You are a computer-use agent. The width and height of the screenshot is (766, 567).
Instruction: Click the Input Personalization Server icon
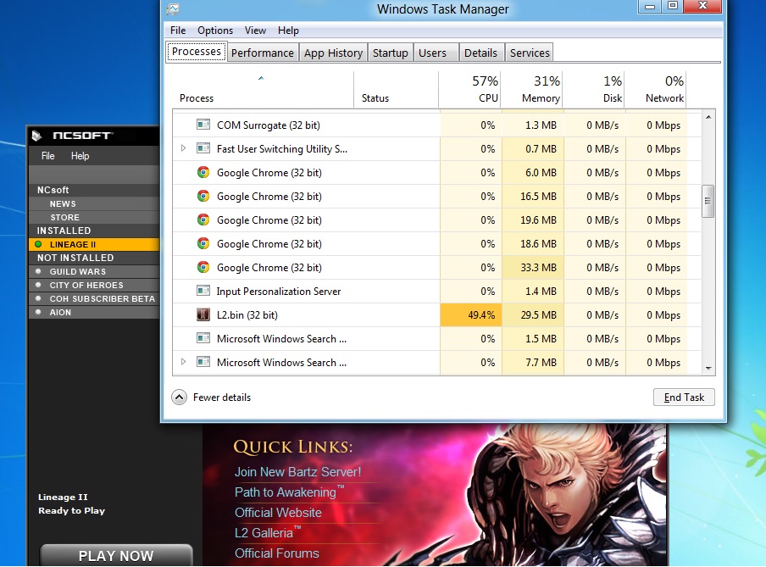click(203, 291)
